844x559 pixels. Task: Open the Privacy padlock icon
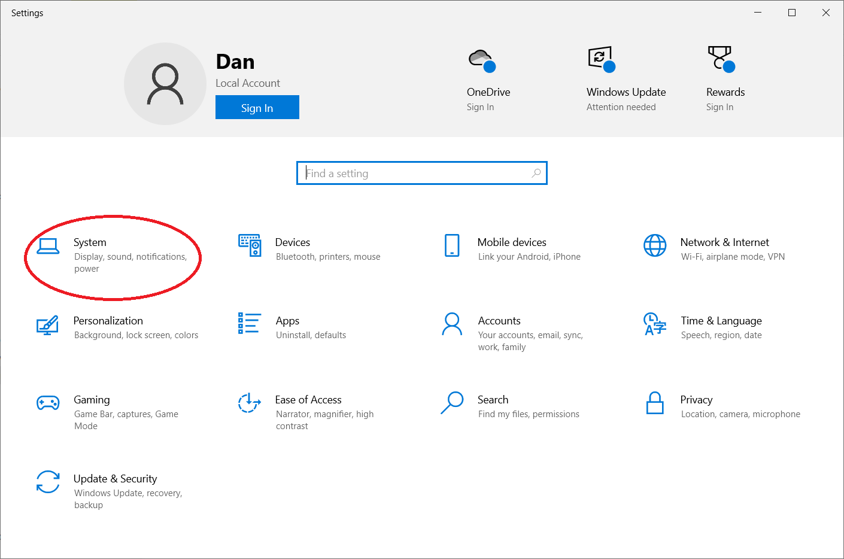(x=655, y=403)
